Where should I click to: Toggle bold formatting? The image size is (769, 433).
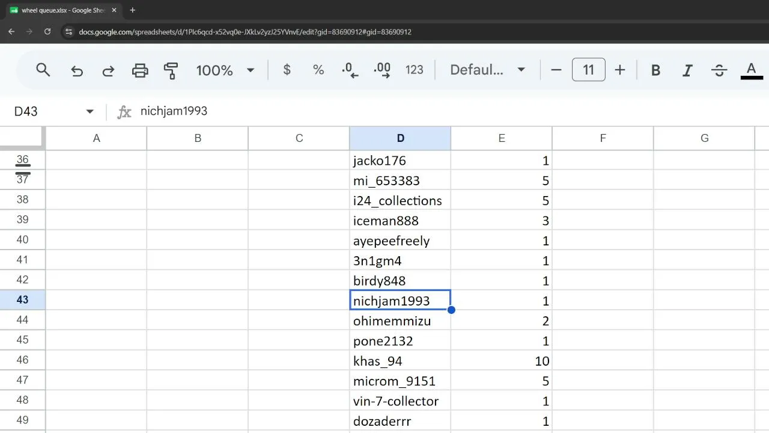pyautogui.click(x=656, y=70)
